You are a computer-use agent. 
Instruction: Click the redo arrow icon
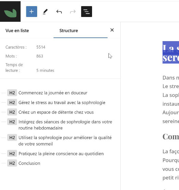point(73,12)
